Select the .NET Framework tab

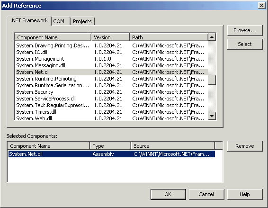(29, 20)
